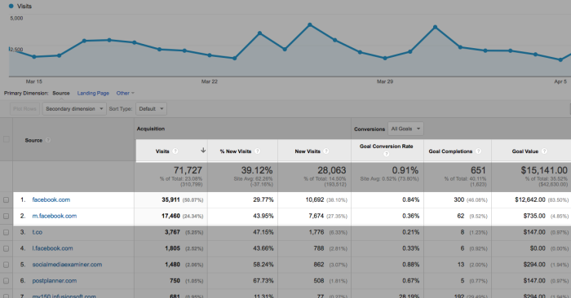Sort by the % New Visits header
This screenshot has height=298, width=571.
[236, 151]
